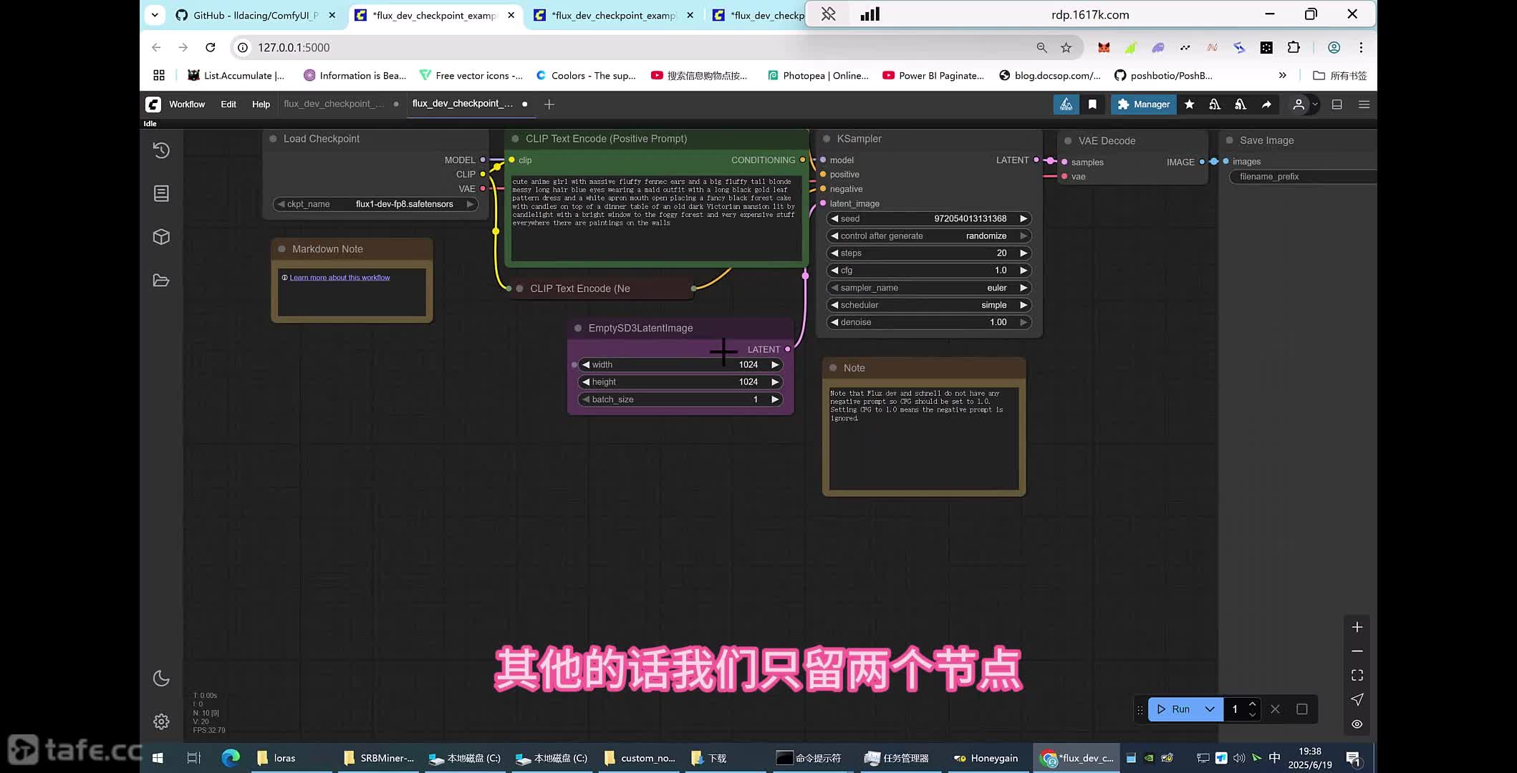
Task: Open browser extensions puzzle icon
Action: pyautogui.click(x=1294, y=47)
